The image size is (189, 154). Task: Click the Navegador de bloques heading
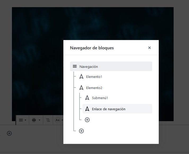(x=92, y=48)
